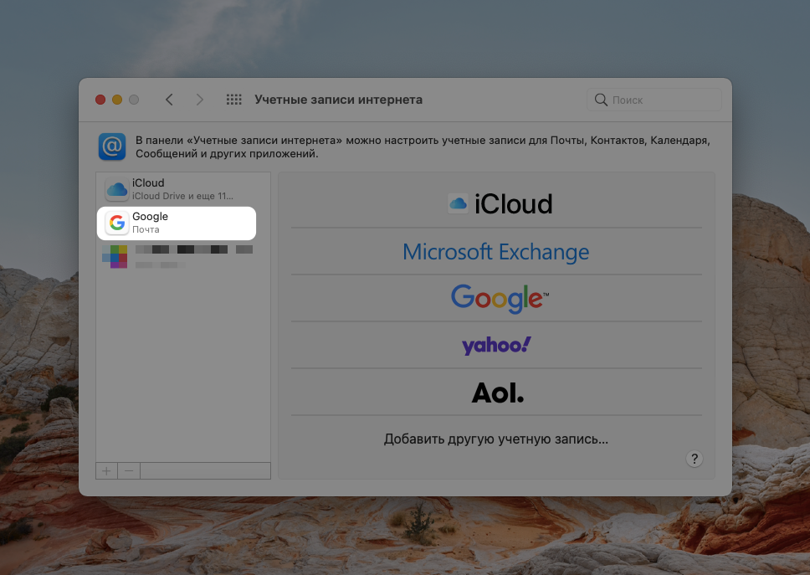This screenshot has width=810, height=575.
Task: Click the magnifying glass search icon
Action: coord(601,100)
